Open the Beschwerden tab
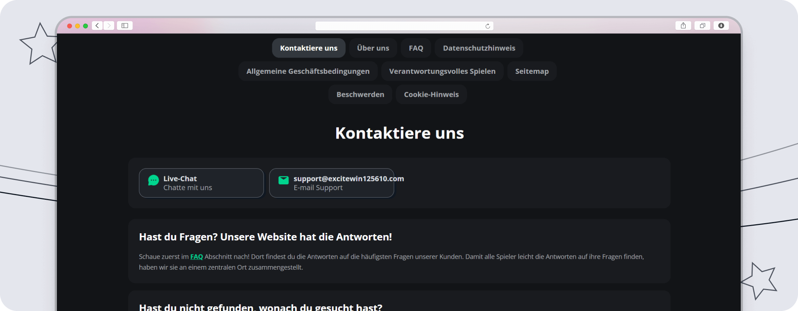 360,94
